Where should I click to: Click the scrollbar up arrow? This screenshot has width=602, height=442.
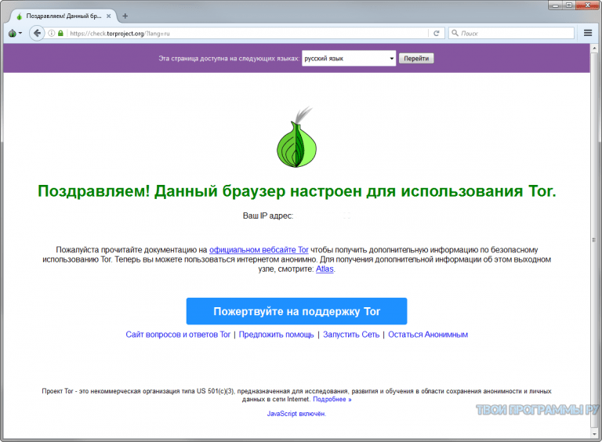[594, 49]
